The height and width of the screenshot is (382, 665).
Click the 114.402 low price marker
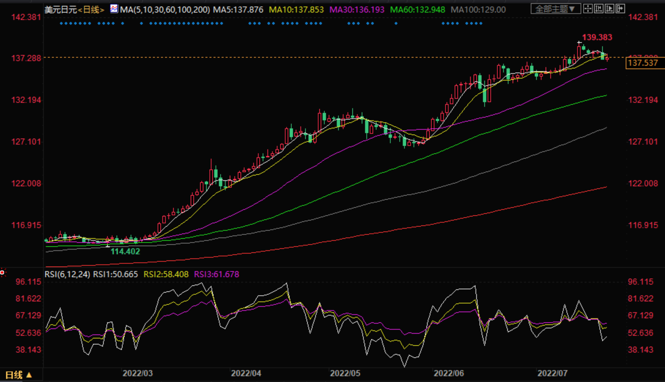[125, 252]
